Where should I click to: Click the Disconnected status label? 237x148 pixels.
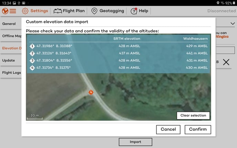click(x=221, y=11)
